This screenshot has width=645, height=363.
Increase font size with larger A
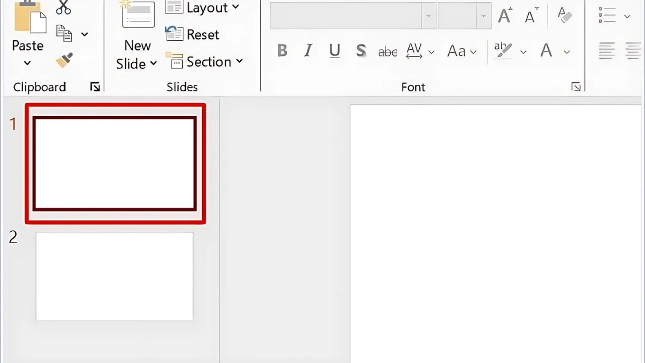[505, 16]
